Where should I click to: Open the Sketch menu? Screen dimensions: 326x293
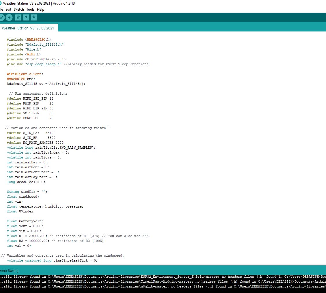pyautogui.click(x=19, y=10)
